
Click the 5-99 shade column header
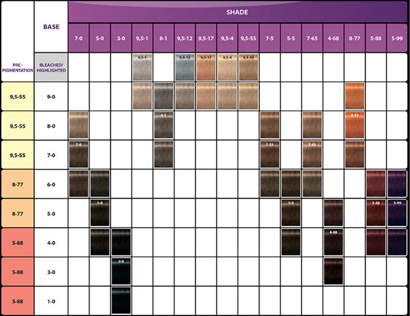[397, 38]
